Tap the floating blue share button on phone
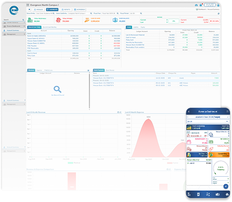232x202 pixels. (x=226, y=187)
